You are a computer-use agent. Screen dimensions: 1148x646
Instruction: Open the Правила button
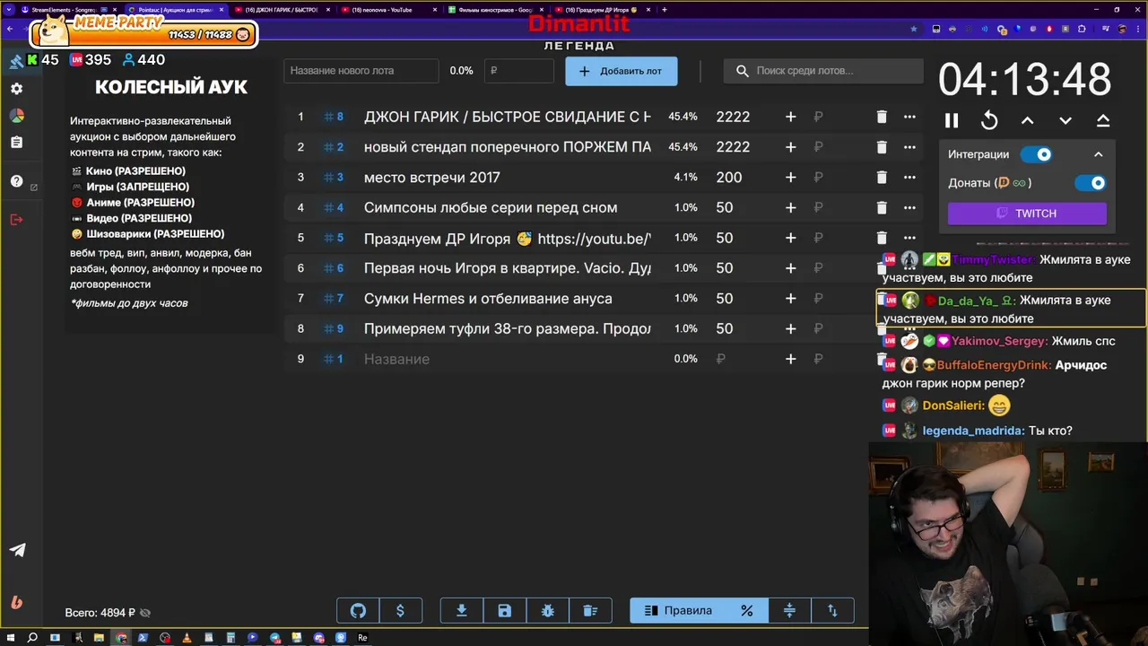tap(677, 611)
